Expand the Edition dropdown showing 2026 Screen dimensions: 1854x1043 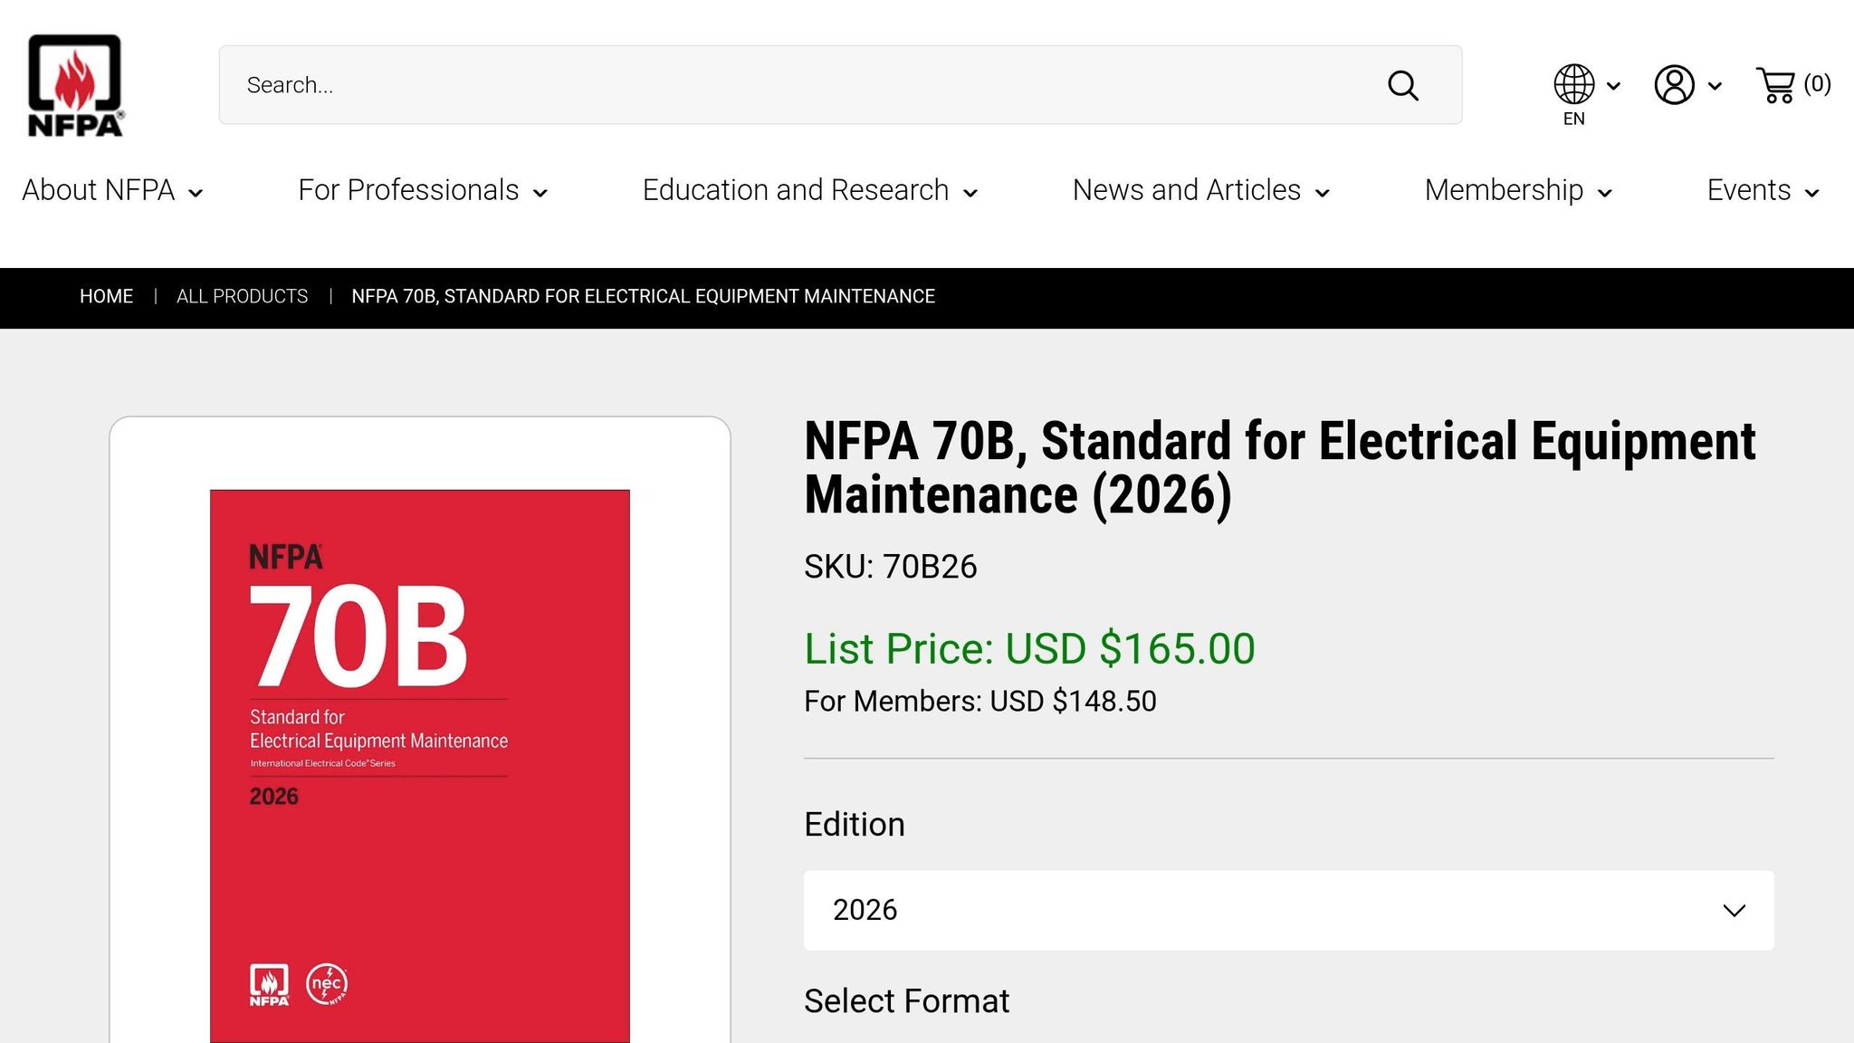tap(1287, 910)
